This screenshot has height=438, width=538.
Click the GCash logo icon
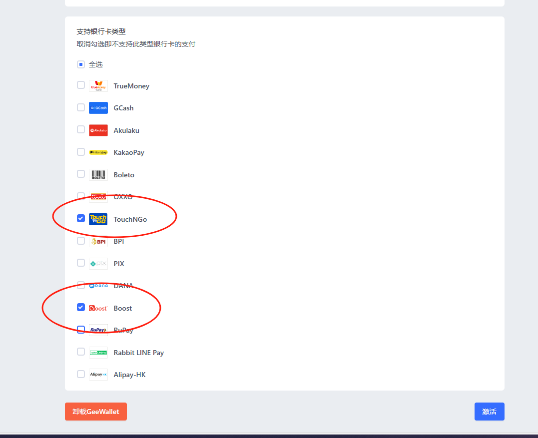[98, 107]
